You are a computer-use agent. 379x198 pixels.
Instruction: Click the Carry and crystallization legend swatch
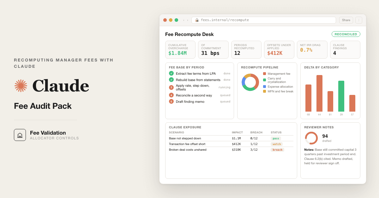point(264,80)
